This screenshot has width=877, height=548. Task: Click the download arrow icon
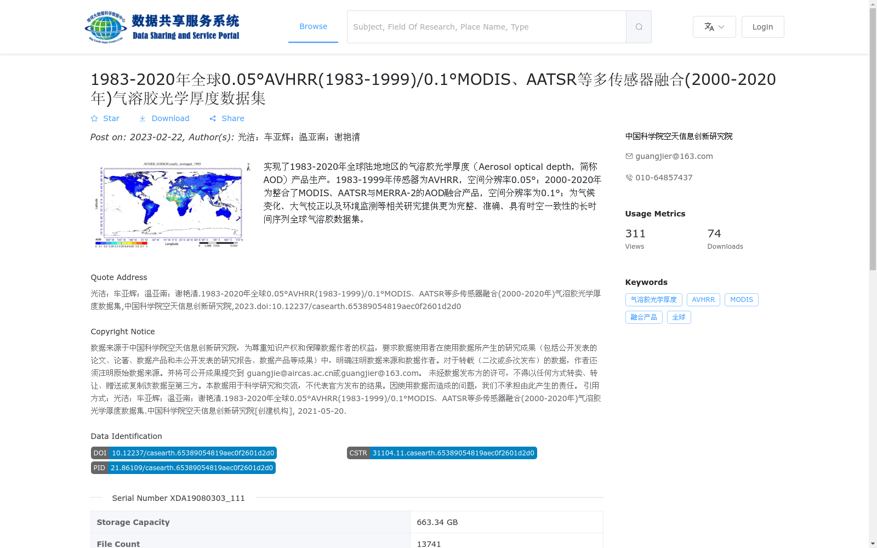[143, 118]
